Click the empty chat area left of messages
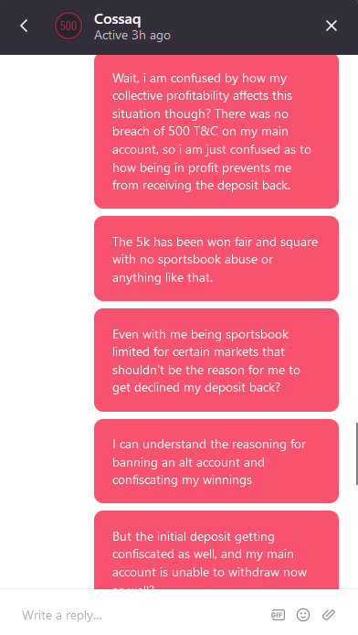Viewport: 358px width, 635px height. coord(47,321)
